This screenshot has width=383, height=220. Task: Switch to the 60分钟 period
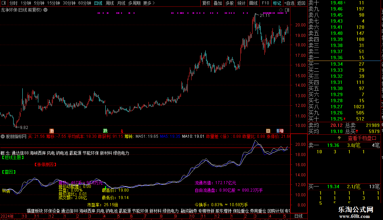pyautogui.click(x=84, y=3)
